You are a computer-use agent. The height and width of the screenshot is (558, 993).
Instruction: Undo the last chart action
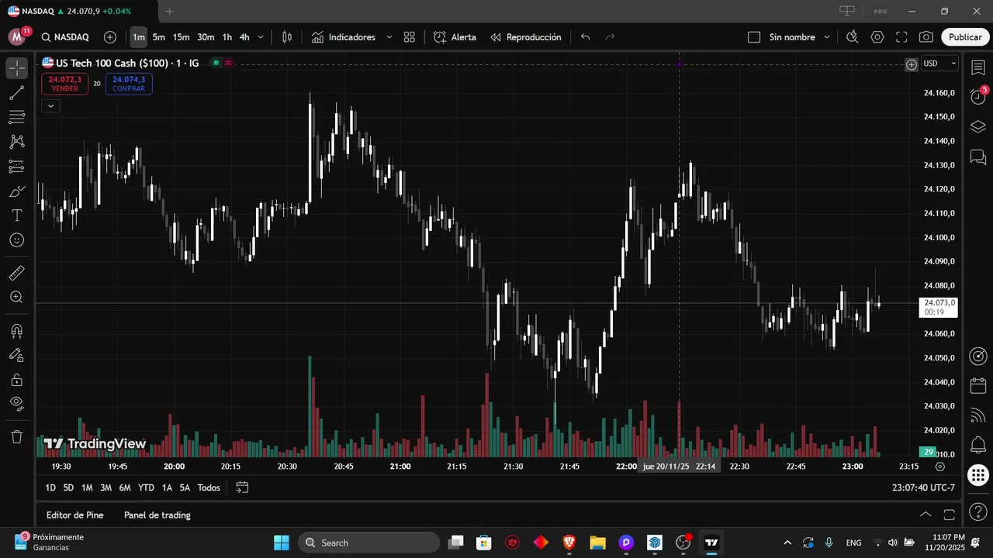coord(586,37)
